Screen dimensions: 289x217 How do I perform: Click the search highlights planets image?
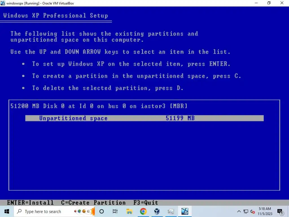pos(84,211)
